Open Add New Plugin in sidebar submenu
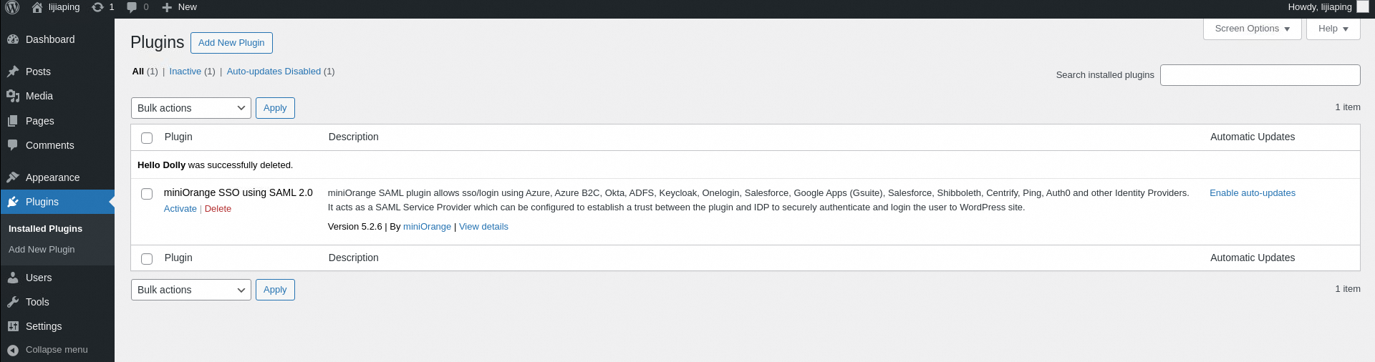The height and width of the screenshot is (362, 1375). pos(42,250)
